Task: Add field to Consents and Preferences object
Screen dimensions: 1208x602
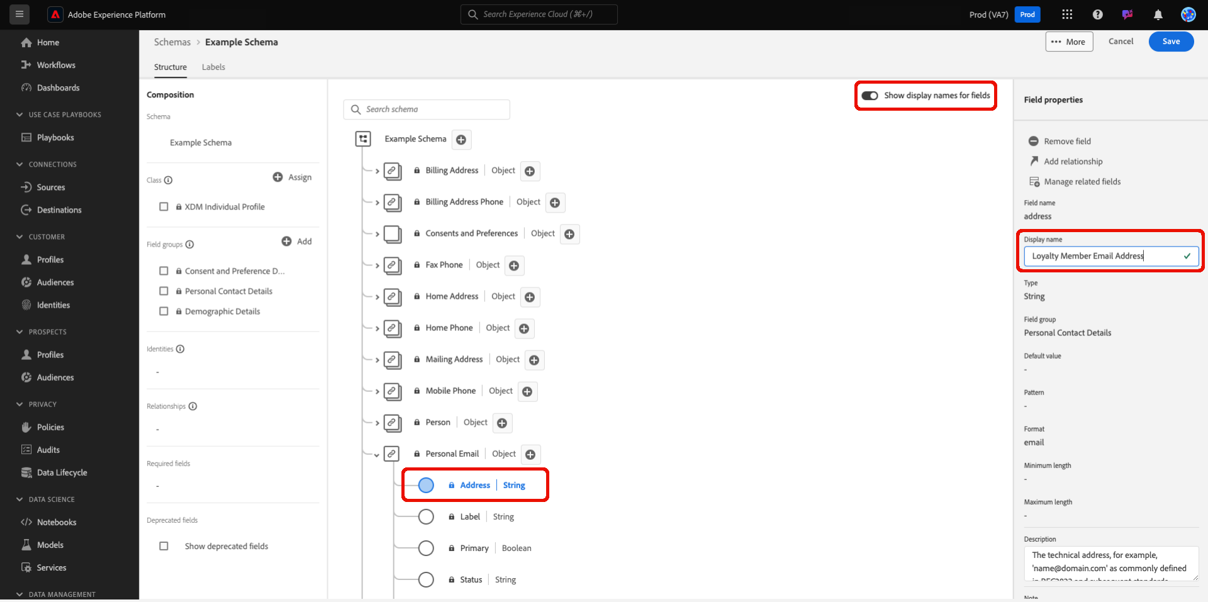Action: [x=569, y=234]
